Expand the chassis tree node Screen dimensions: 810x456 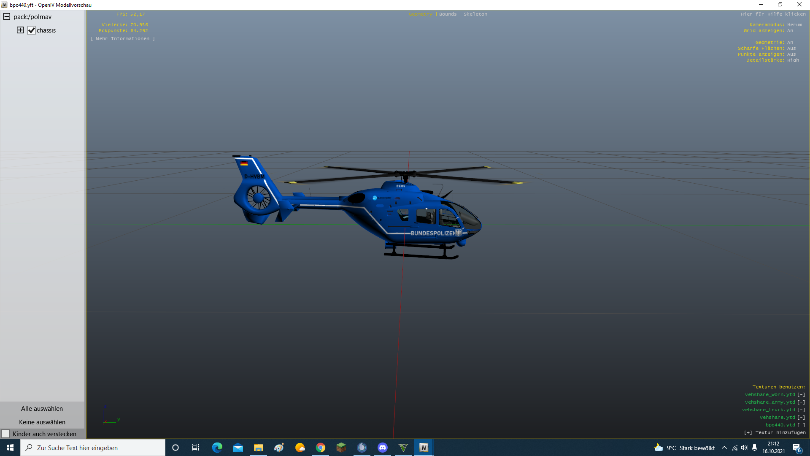[20, 30]
